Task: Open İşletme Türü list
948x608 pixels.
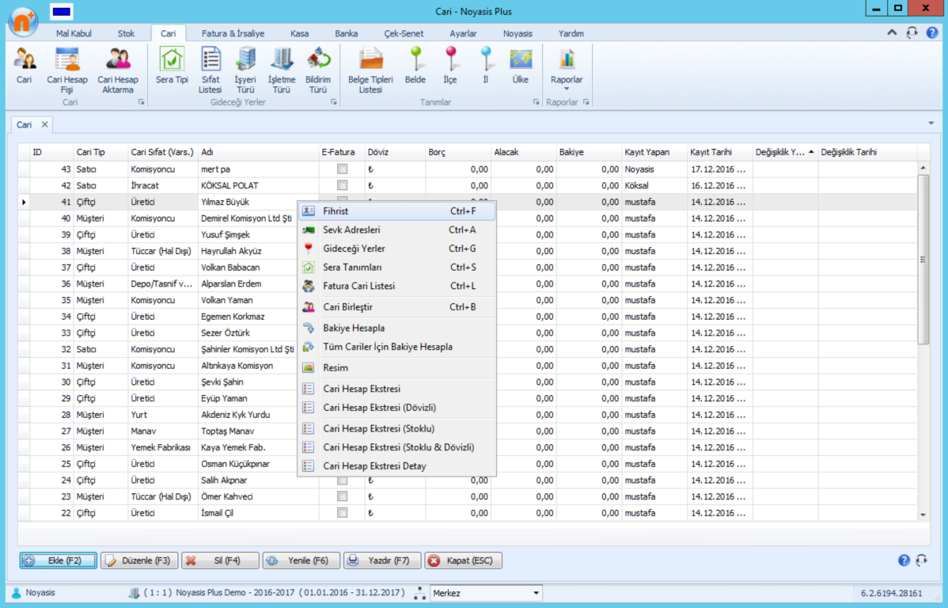Action: (x=282, y=70)
